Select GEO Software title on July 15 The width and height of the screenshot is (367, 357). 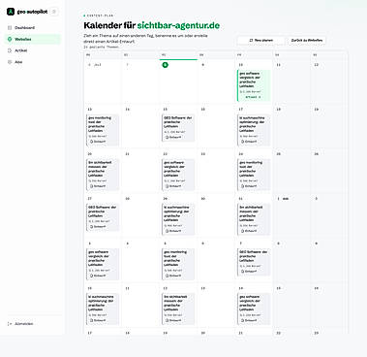(x=177, y=122)
